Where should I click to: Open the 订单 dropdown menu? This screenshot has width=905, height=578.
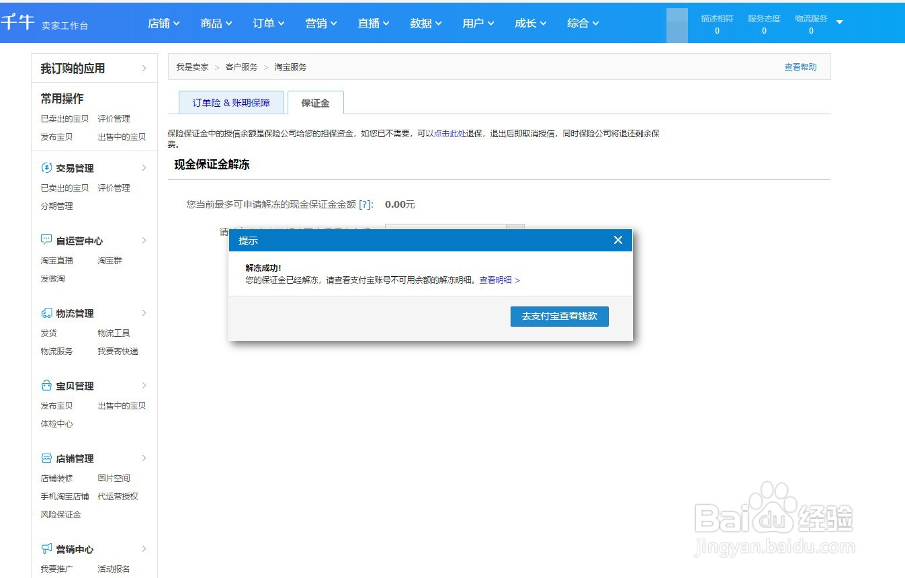click(269, 24)
